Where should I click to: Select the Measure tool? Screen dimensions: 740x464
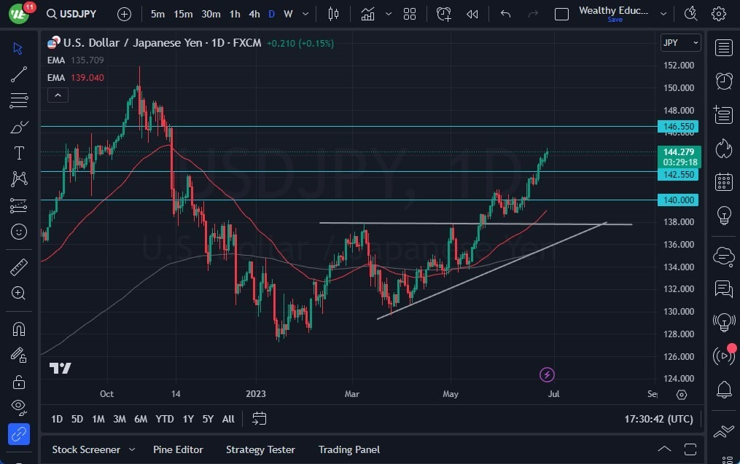18,267
